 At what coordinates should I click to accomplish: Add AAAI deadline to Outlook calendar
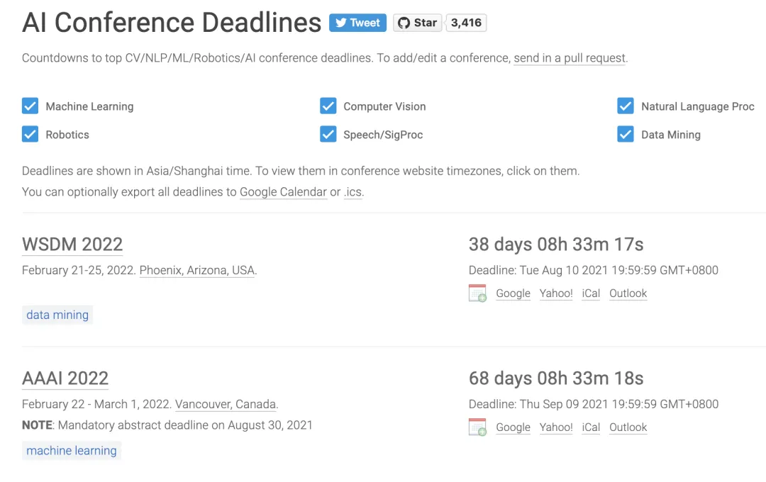tap(628, 427)
